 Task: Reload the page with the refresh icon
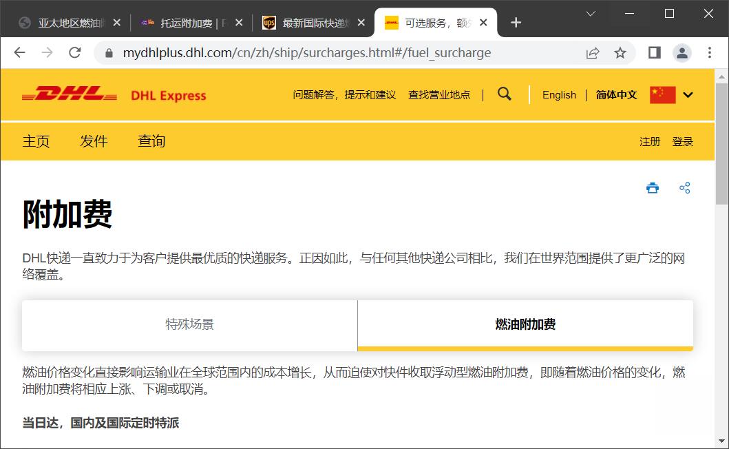click(x=75, y=52)
